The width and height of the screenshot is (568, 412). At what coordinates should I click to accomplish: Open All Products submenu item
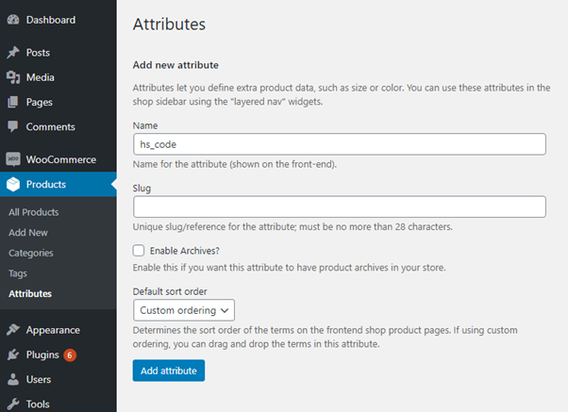click(33, 212)
